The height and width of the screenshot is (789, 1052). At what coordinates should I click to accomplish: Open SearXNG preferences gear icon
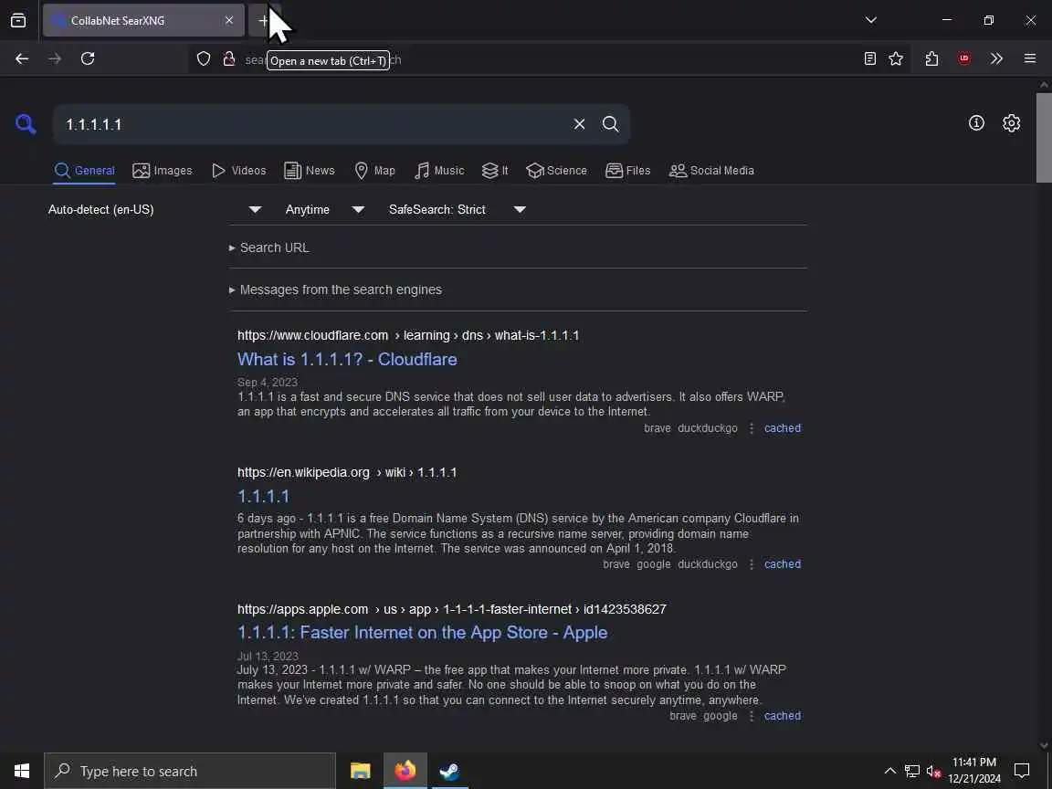(1011, 122)
